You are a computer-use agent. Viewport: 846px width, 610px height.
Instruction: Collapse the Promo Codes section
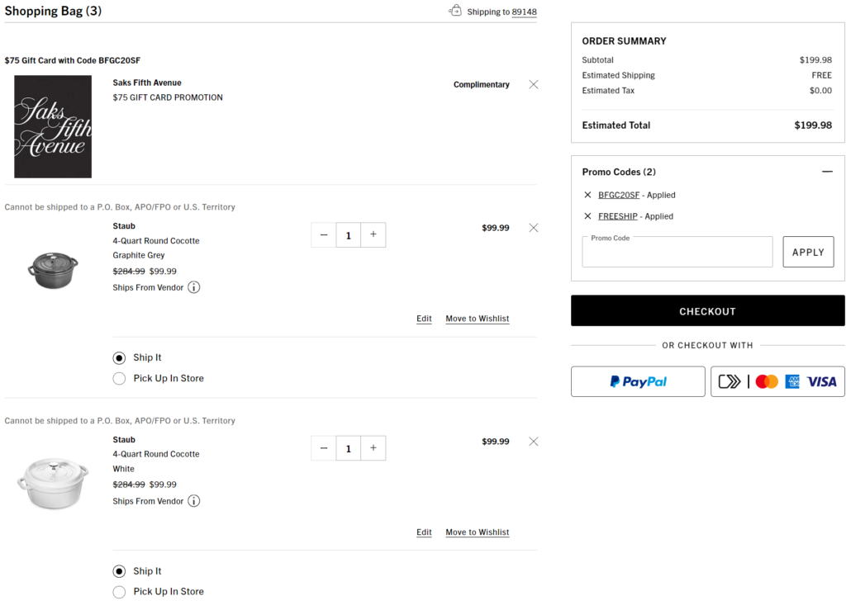point(827,172)
